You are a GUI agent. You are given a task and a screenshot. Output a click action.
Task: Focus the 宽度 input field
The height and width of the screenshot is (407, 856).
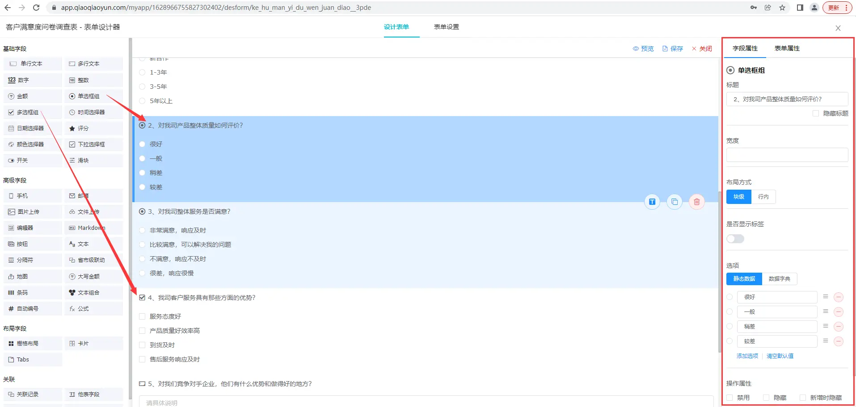(787, 155)
